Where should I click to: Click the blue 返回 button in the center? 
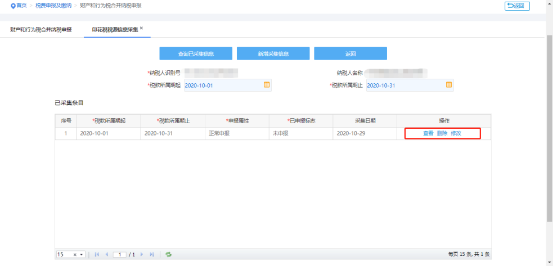pos(350,53)
